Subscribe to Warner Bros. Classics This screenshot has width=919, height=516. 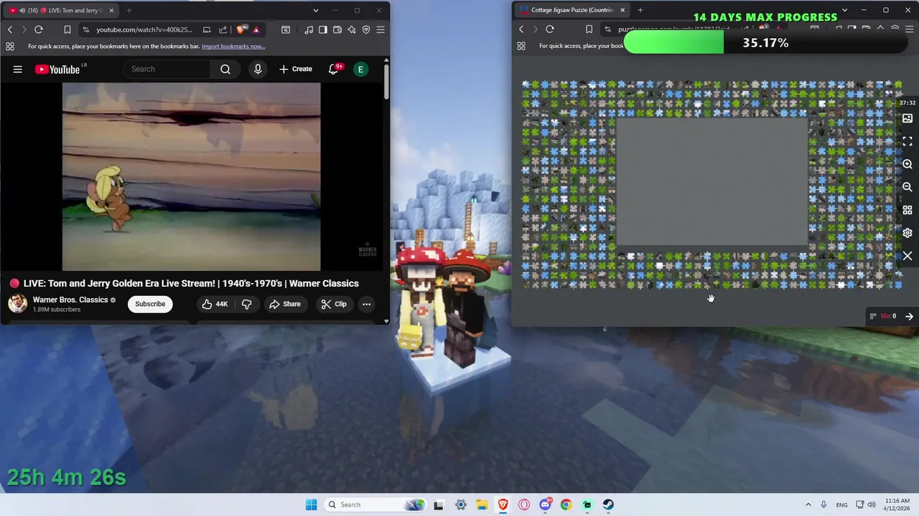(150, 304)
